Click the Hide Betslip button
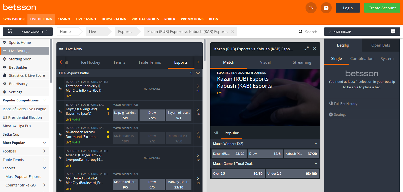The width and height of the screenshot is (403, 192). 362,31
